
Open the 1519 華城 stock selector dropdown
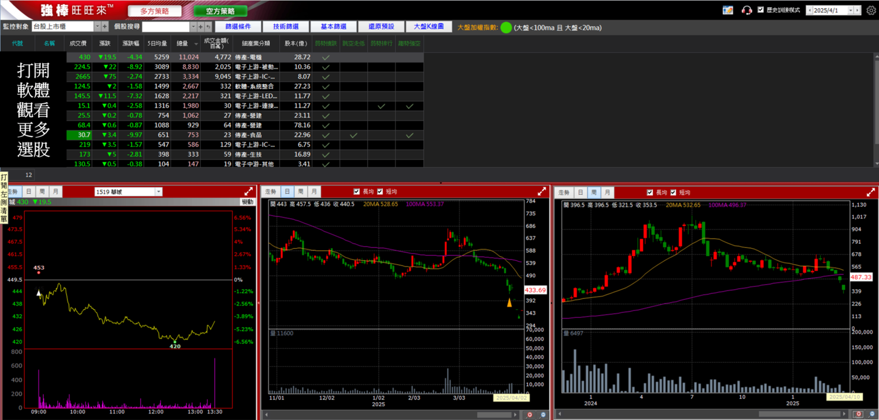pos(158,192)
